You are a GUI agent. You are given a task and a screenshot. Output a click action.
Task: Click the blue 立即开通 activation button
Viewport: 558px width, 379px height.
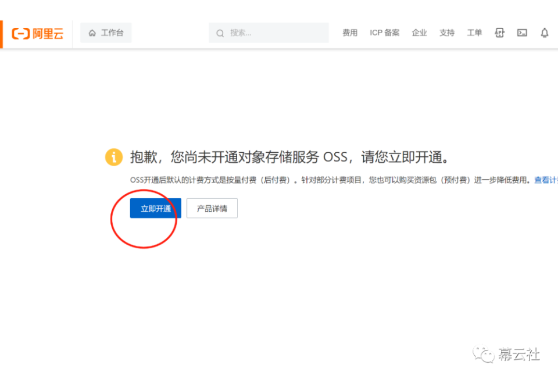coord(155,208)
